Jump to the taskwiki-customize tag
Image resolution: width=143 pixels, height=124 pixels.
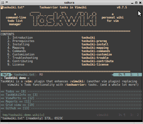click(97, 54)
